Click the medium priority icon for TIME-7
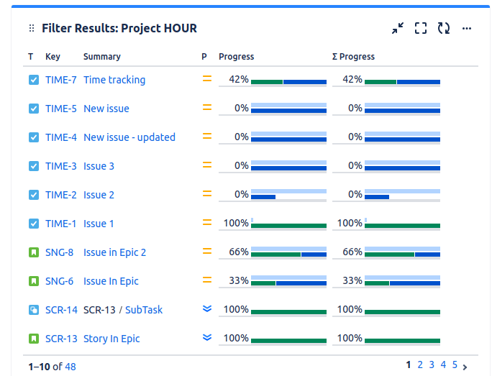Screen dimensions: 492x376 coord(207,78)
